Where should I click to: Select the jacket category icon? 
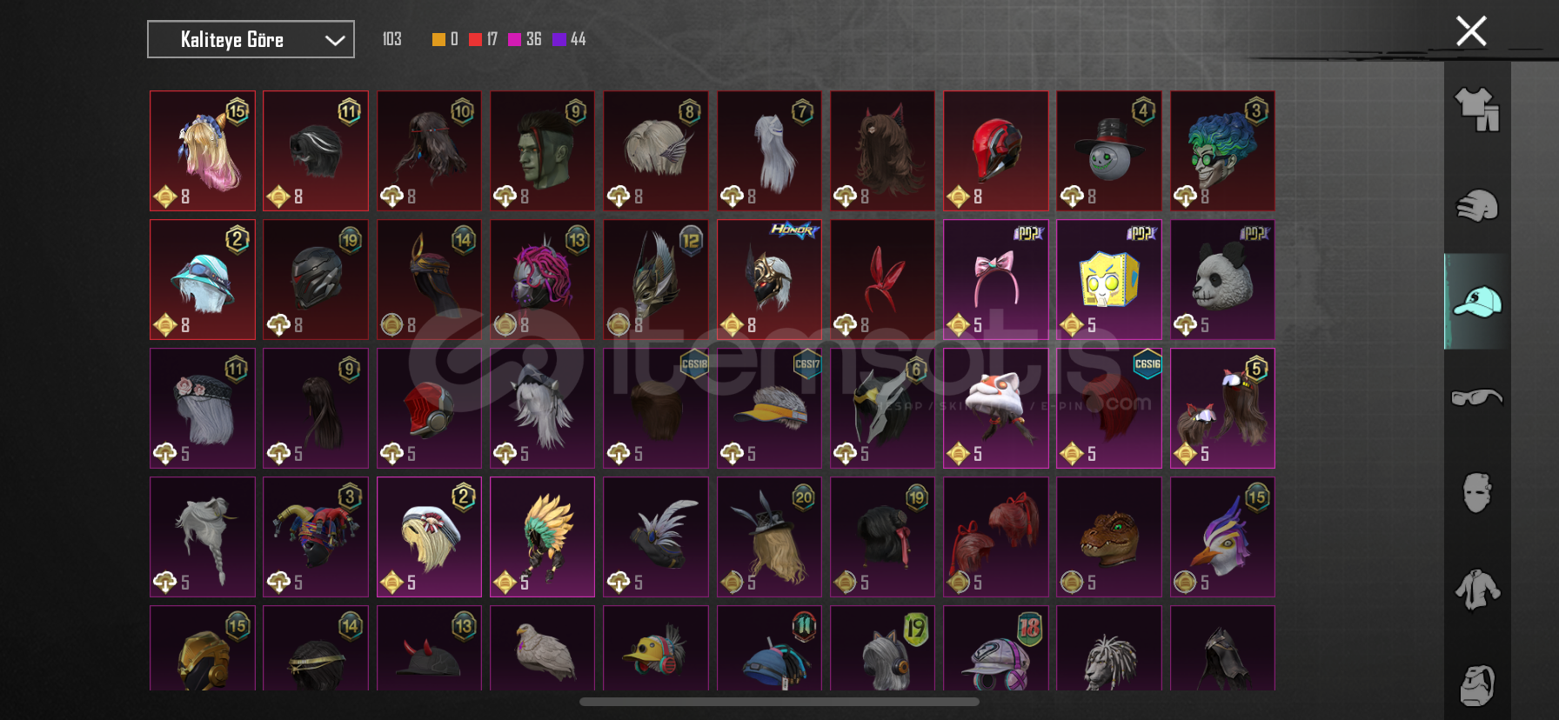coord(1477,589)
